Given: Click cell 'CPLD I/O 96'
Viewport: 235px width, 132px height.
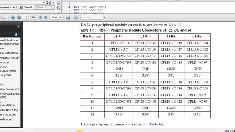Looking at the screenshot, I should point(197,102).
